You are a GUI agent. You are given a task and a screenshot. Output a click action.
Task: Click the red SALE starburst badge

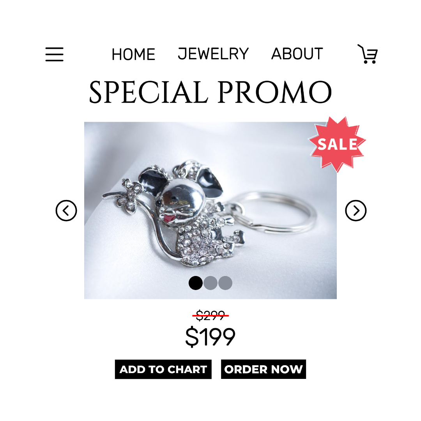337,144
